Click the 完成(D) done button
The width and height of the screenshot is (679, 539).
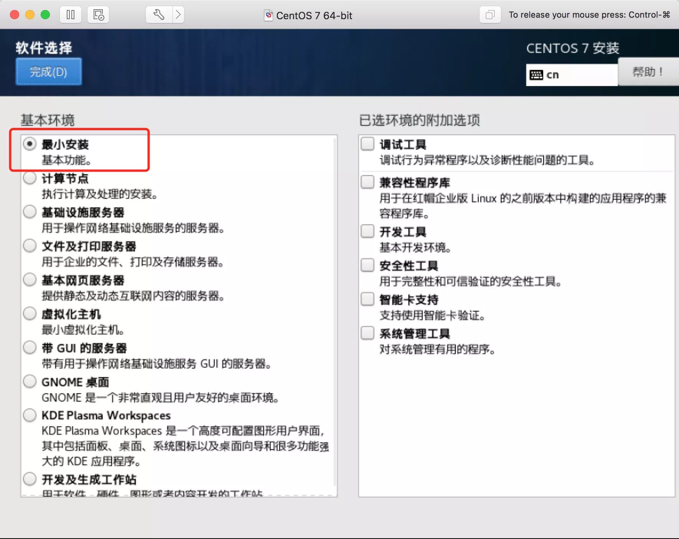(49, 72)
